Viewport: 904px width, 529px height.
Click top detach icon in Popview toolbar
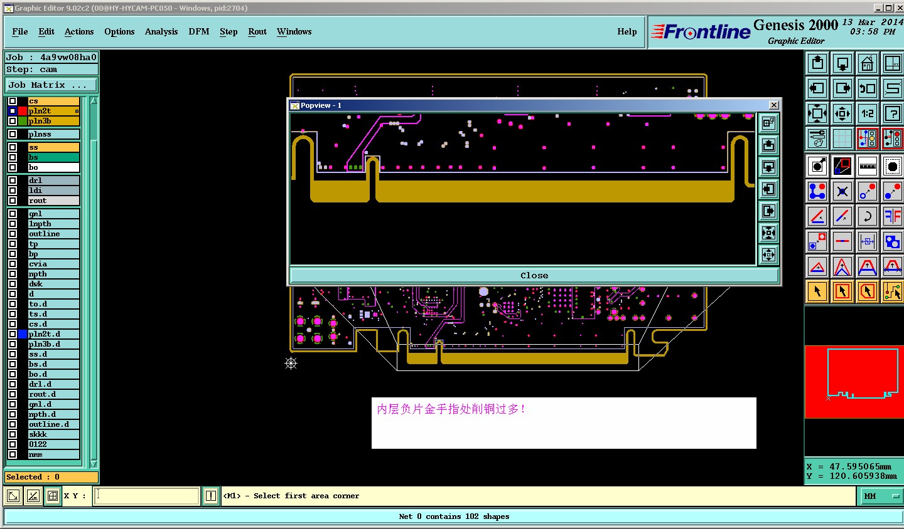(x=768, y=123)
